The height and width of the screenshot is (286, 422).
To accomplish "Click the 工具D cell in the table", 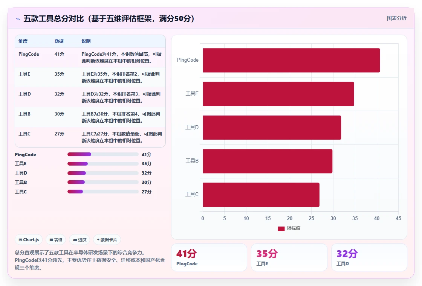I will 24,94.
